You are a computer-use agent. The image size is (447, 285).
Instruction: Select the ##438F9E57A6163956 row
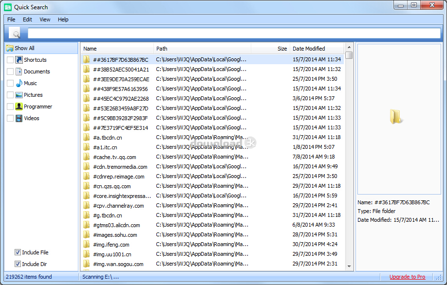click(212, 89)
